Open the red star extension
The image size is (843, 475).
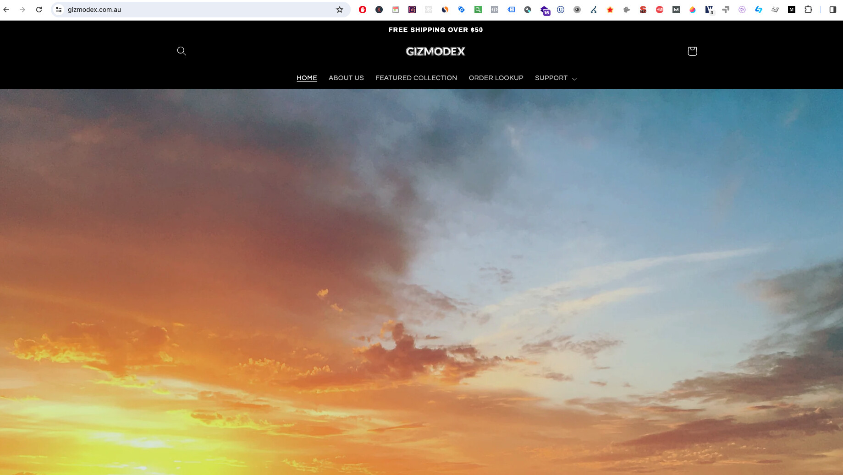[610, 10]
